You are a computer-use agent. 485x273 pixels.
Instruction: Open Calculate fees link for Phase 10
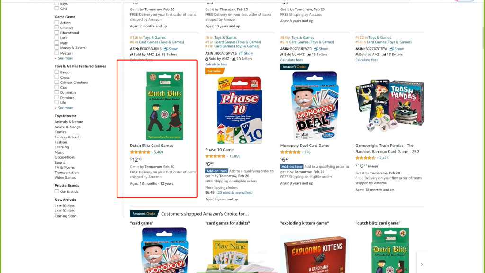(216, 64)
